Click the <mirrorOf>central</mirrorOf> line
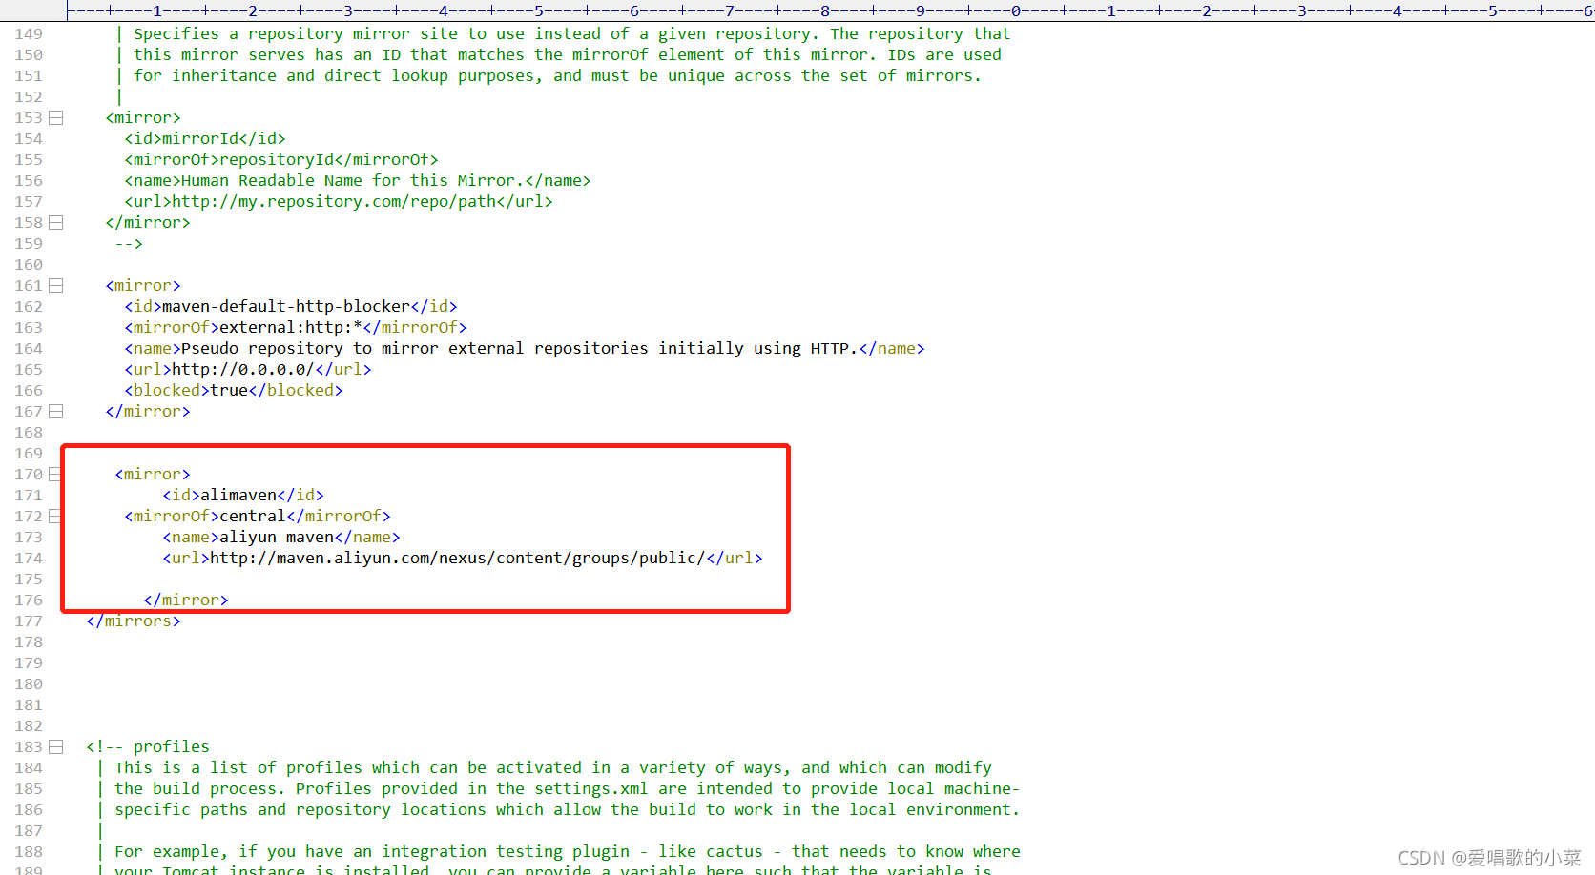 pos(258,517)
